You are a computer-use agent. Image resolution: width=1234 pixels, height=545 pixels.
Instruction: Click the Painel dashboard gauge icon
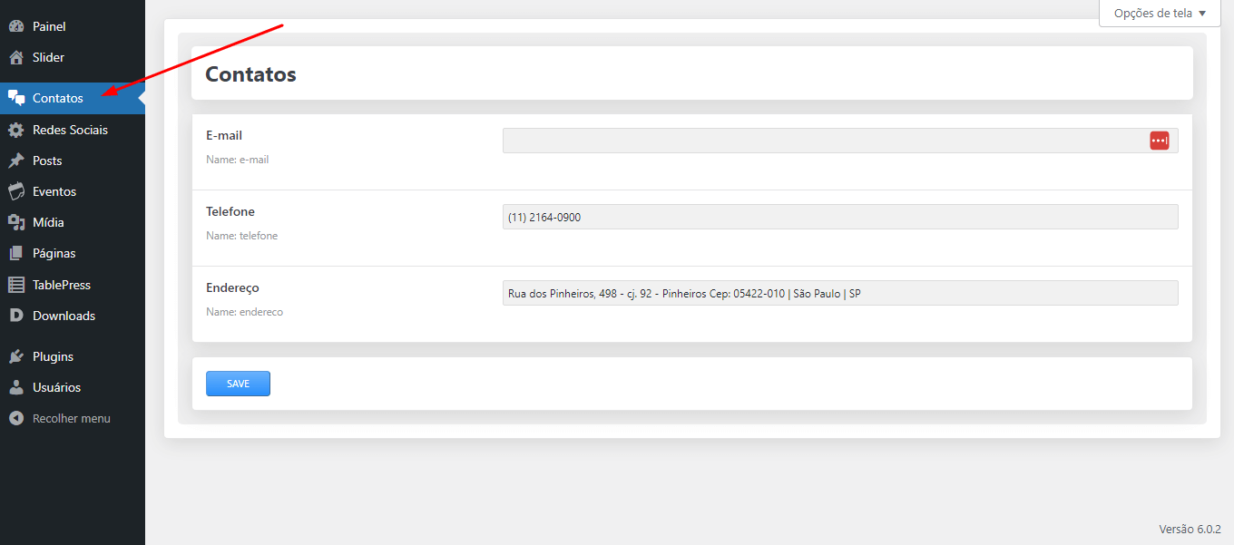(x=16, y=26)
